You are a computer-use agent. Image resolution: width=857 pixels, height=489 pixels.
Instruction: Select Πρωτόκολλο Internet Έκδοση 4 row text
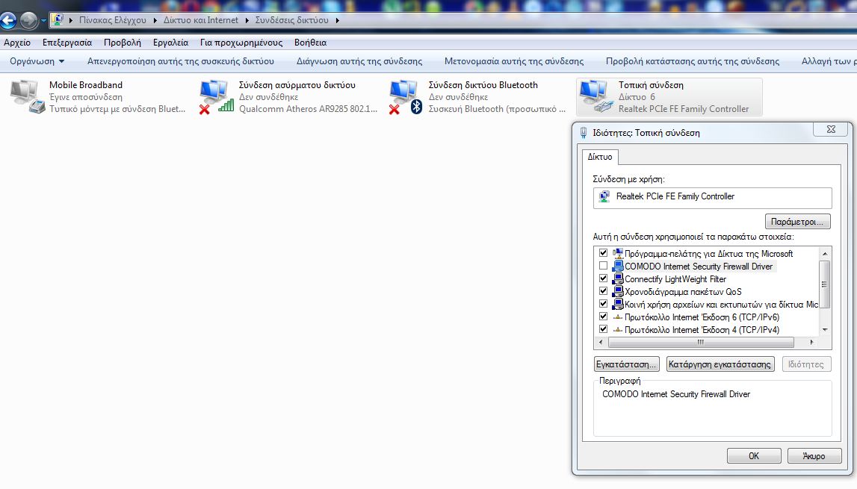click(702, 330)
